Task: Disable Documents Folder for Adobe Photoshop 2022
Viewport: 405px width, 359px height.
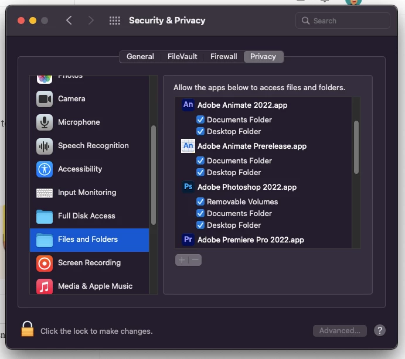Action: click(x=200, y=213)
